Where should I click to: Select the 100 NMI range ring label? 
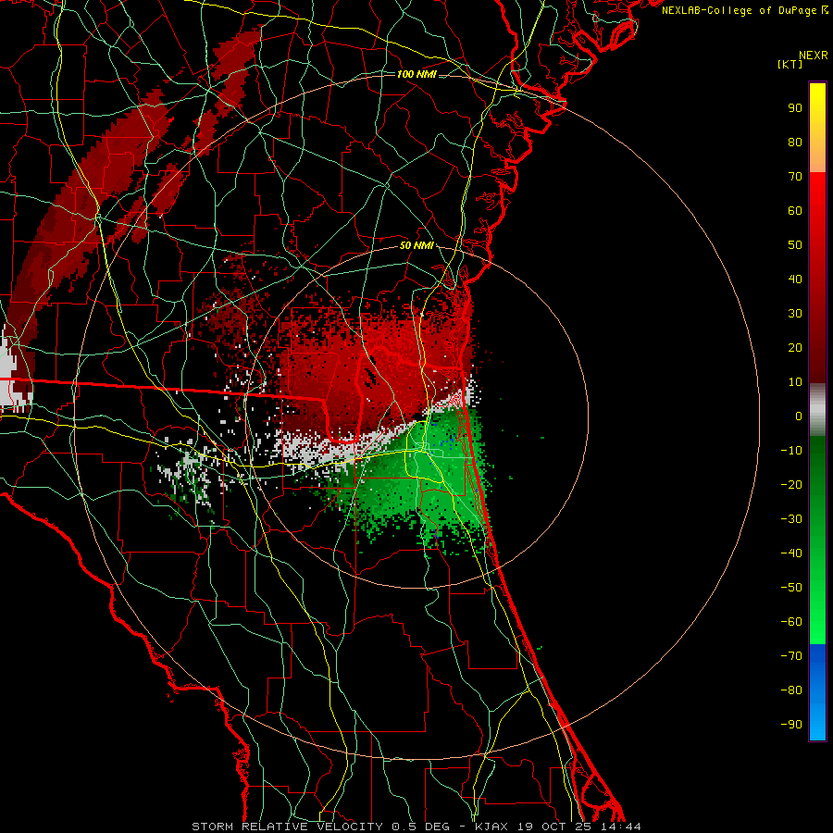(x=416, y=74)
